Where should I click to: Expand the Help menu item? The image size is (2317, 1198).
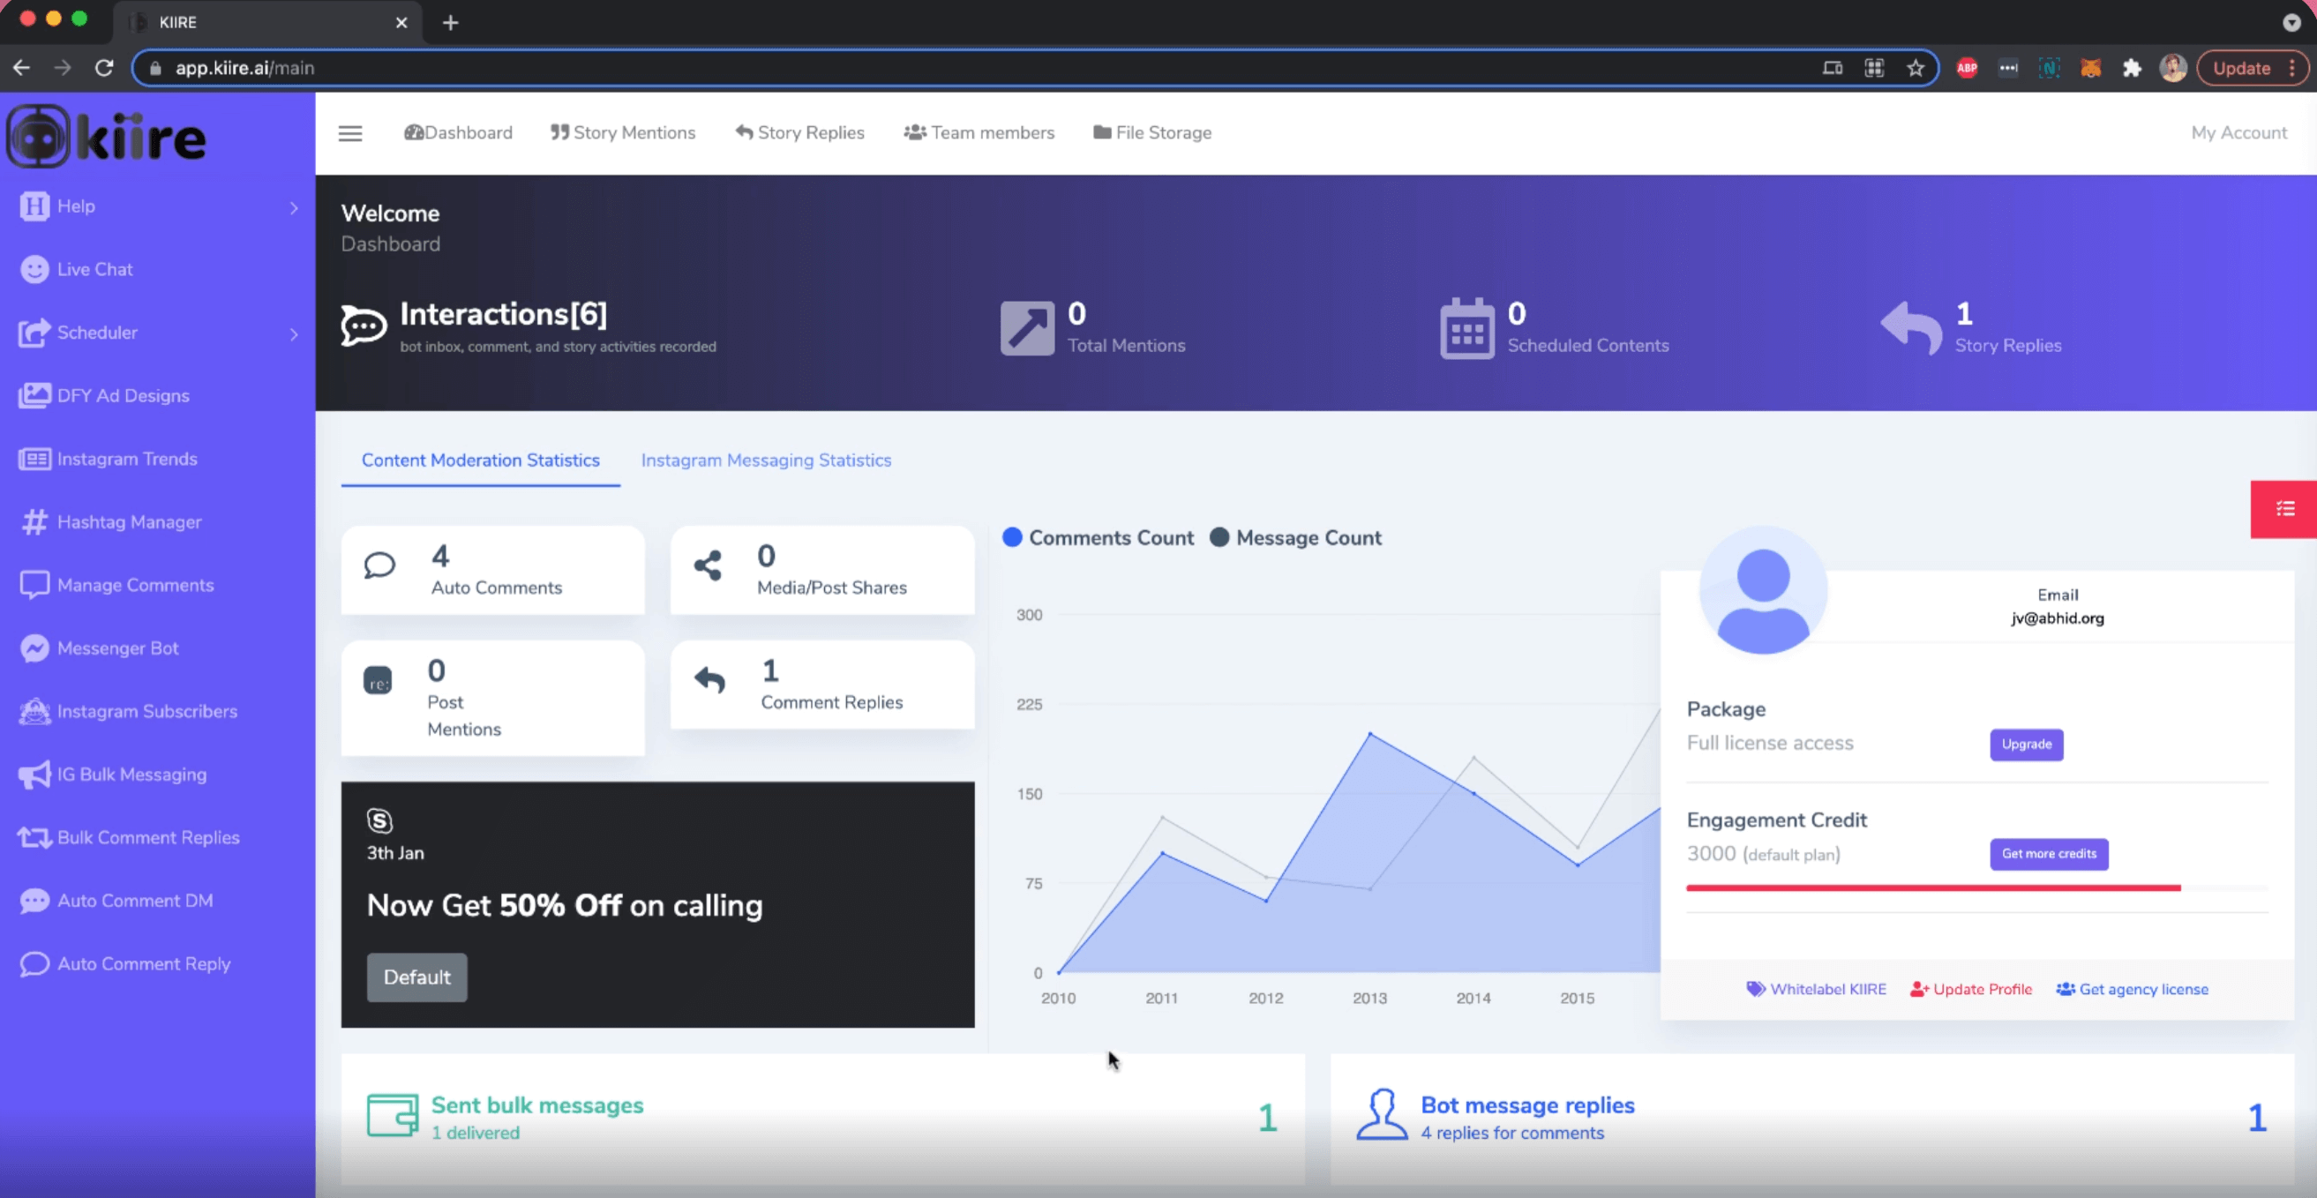295,205
